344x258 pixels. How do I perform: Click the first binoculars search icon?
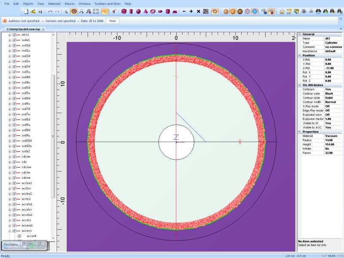pyautogui.click(x=318, y=12)
